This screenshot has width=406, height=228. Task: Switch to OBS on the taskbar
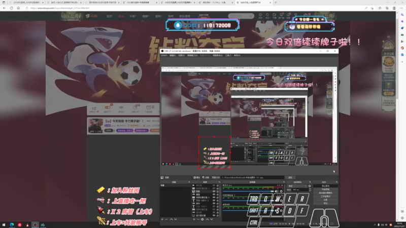[x=35, y=225]
